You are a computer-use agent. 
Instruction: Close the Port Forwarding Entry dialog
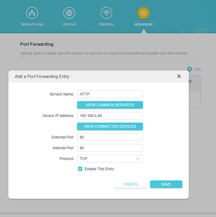click(x=179, y=76)
